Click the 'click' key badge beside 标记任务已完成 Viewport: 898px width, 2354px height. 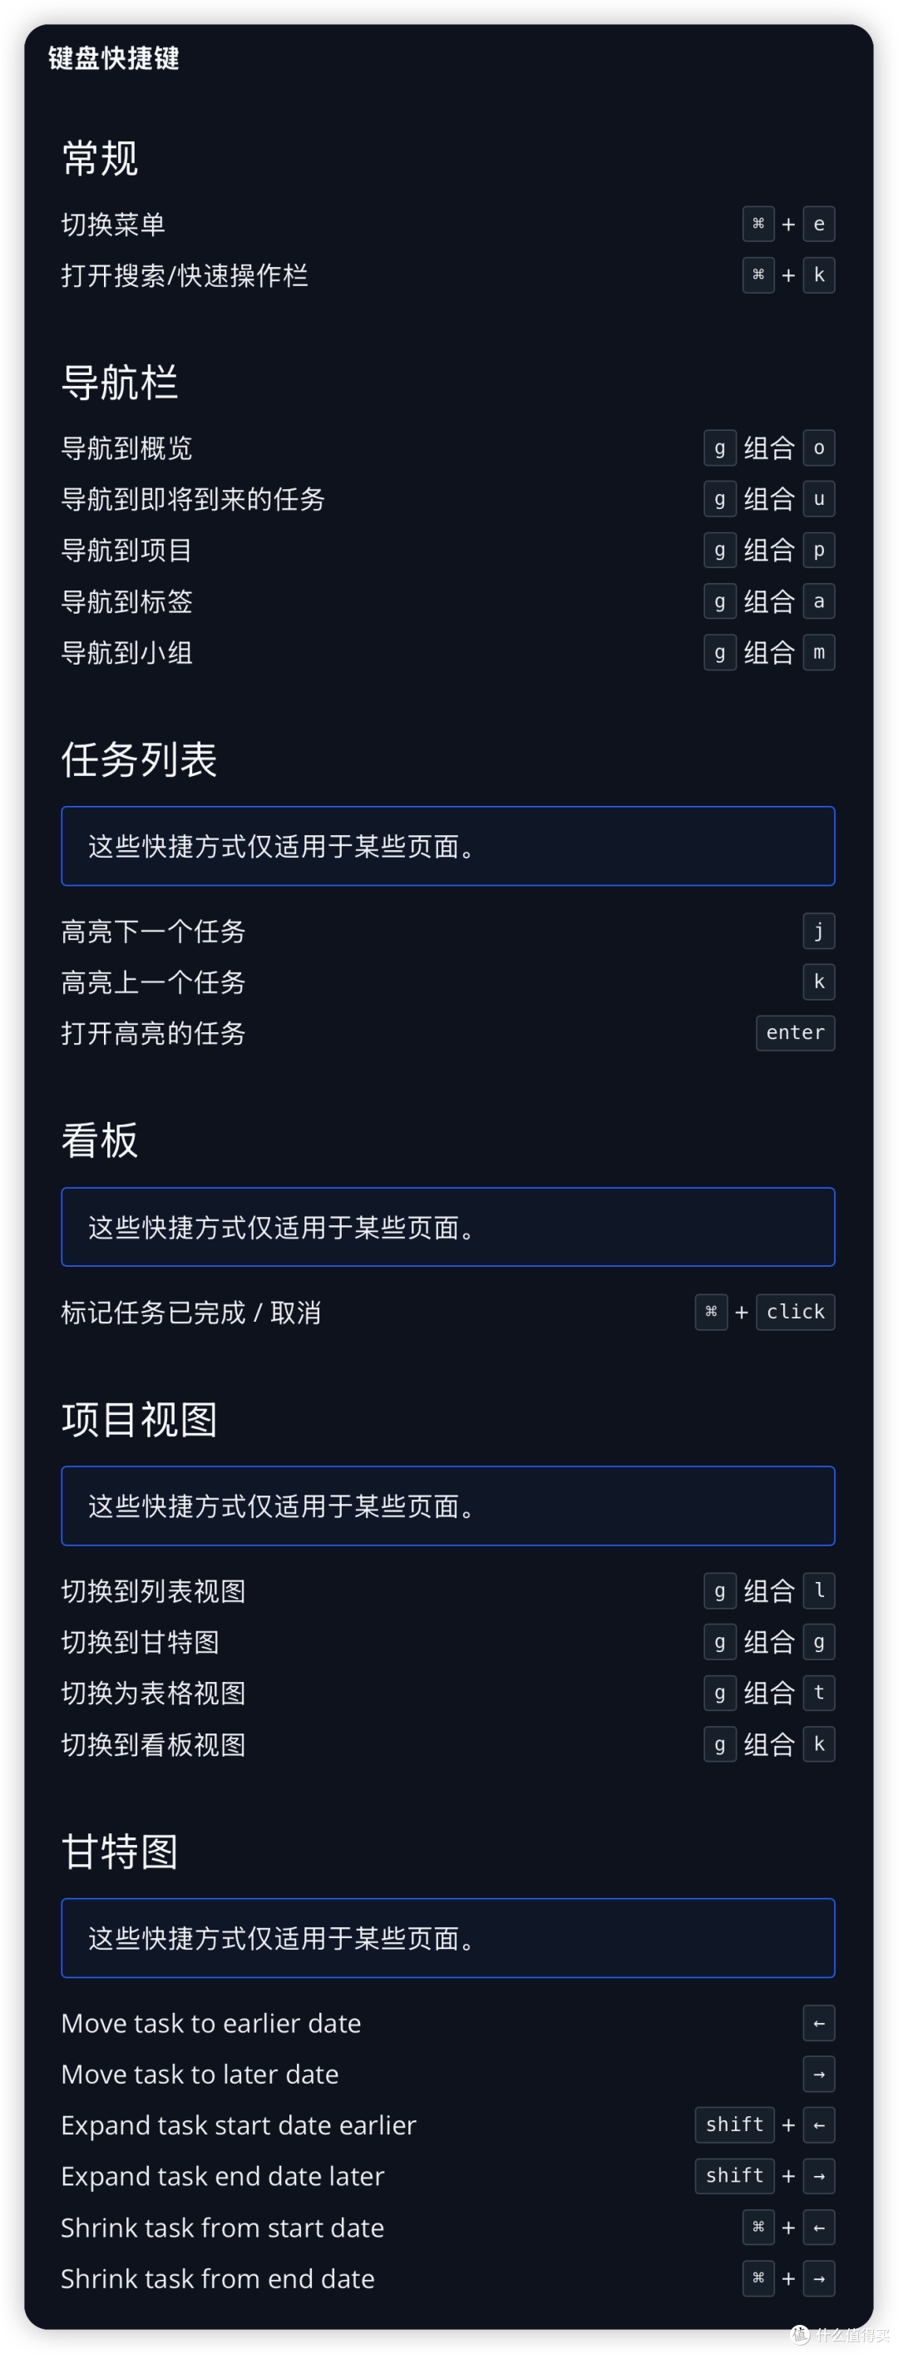tap(795, 1313)
